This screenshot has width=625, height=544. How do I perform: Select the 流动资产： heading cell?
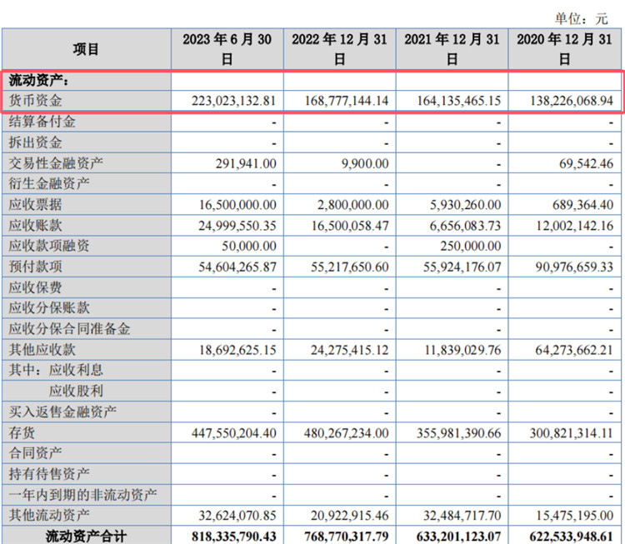[x=39, y=80]
